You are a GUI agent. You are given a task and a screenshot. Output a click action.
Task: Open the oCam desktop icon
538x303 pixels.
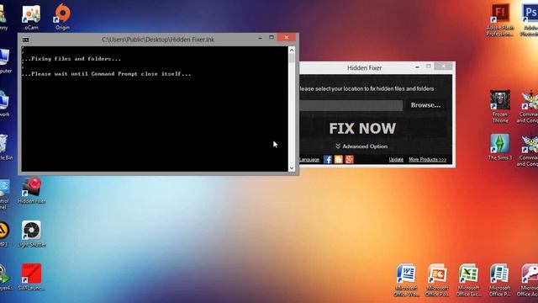click(x=31, y=14)
